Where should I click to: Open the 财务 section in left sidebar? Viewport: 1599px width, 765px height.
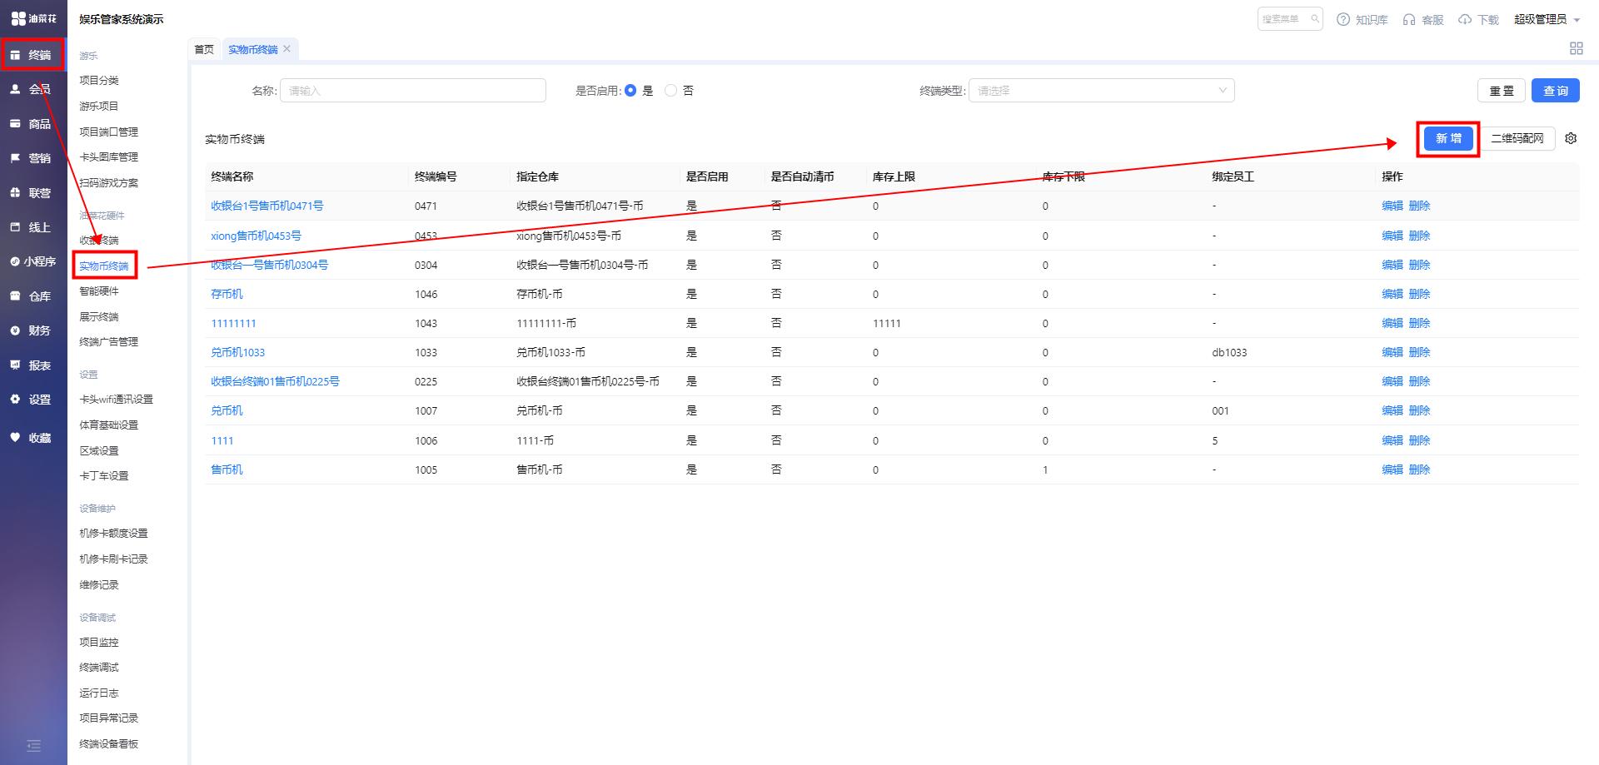point(32,330)
